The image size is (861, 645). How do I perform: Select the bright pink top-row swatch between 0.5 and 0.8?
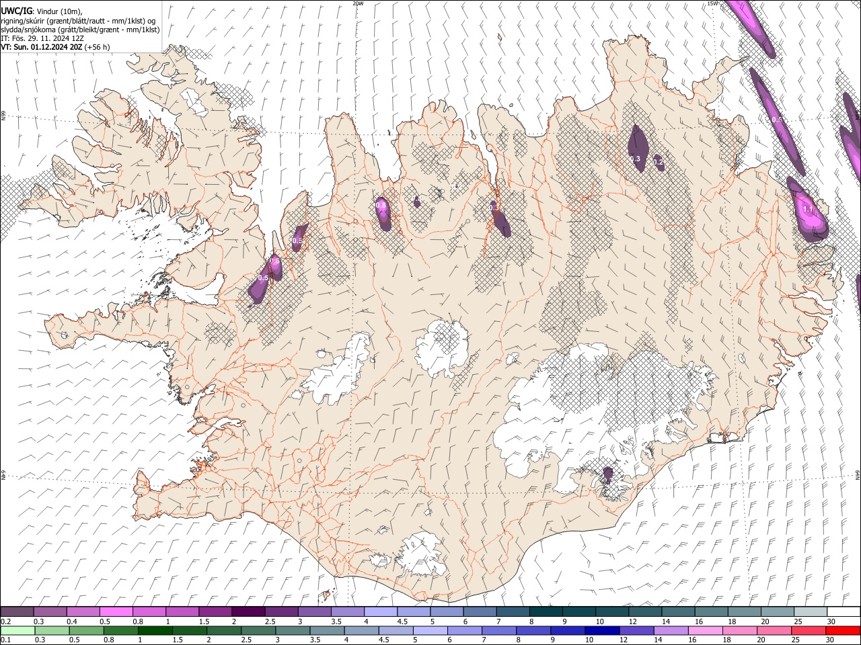click(x=116, y=612)
